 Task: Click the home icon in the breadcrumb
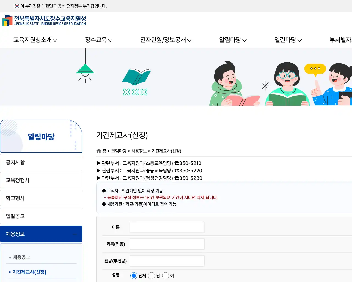point(98,151)
